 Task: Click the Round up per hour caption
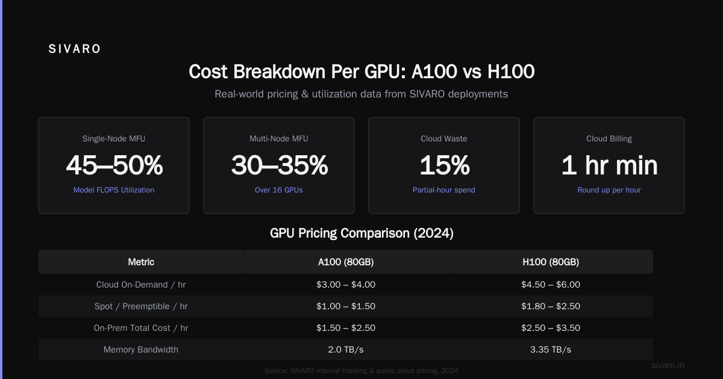pyautogui.click(x=609, y=190)
